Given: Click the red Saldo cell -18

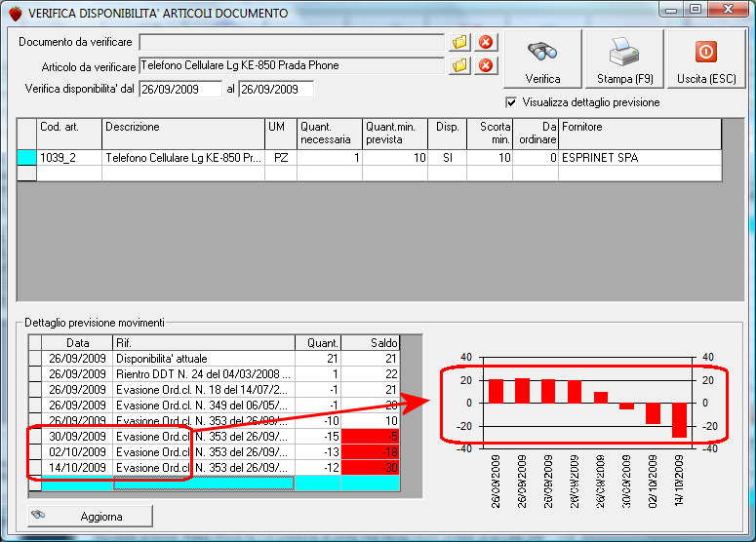Looking at the screenshot, I should [x=370, y=452].
